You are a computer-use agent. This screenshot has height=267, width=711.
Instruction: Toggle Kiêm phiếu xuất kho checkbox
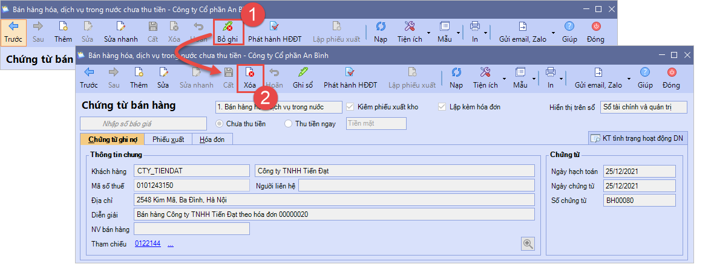point(349,107)
